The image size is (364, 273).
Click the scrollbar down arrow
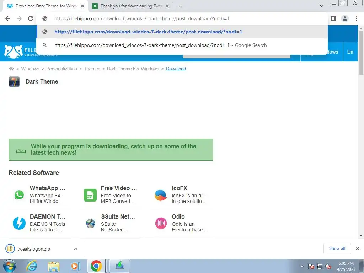click(361, 235)
